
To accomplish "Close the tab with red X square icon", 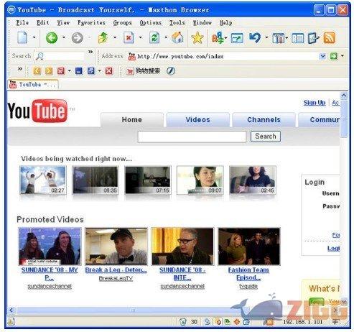I will coord(109,71).
